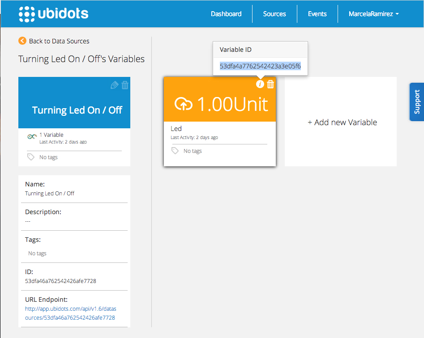Click the Turning Led On / Off's Variables heading
424x338 pixels.
81,59
